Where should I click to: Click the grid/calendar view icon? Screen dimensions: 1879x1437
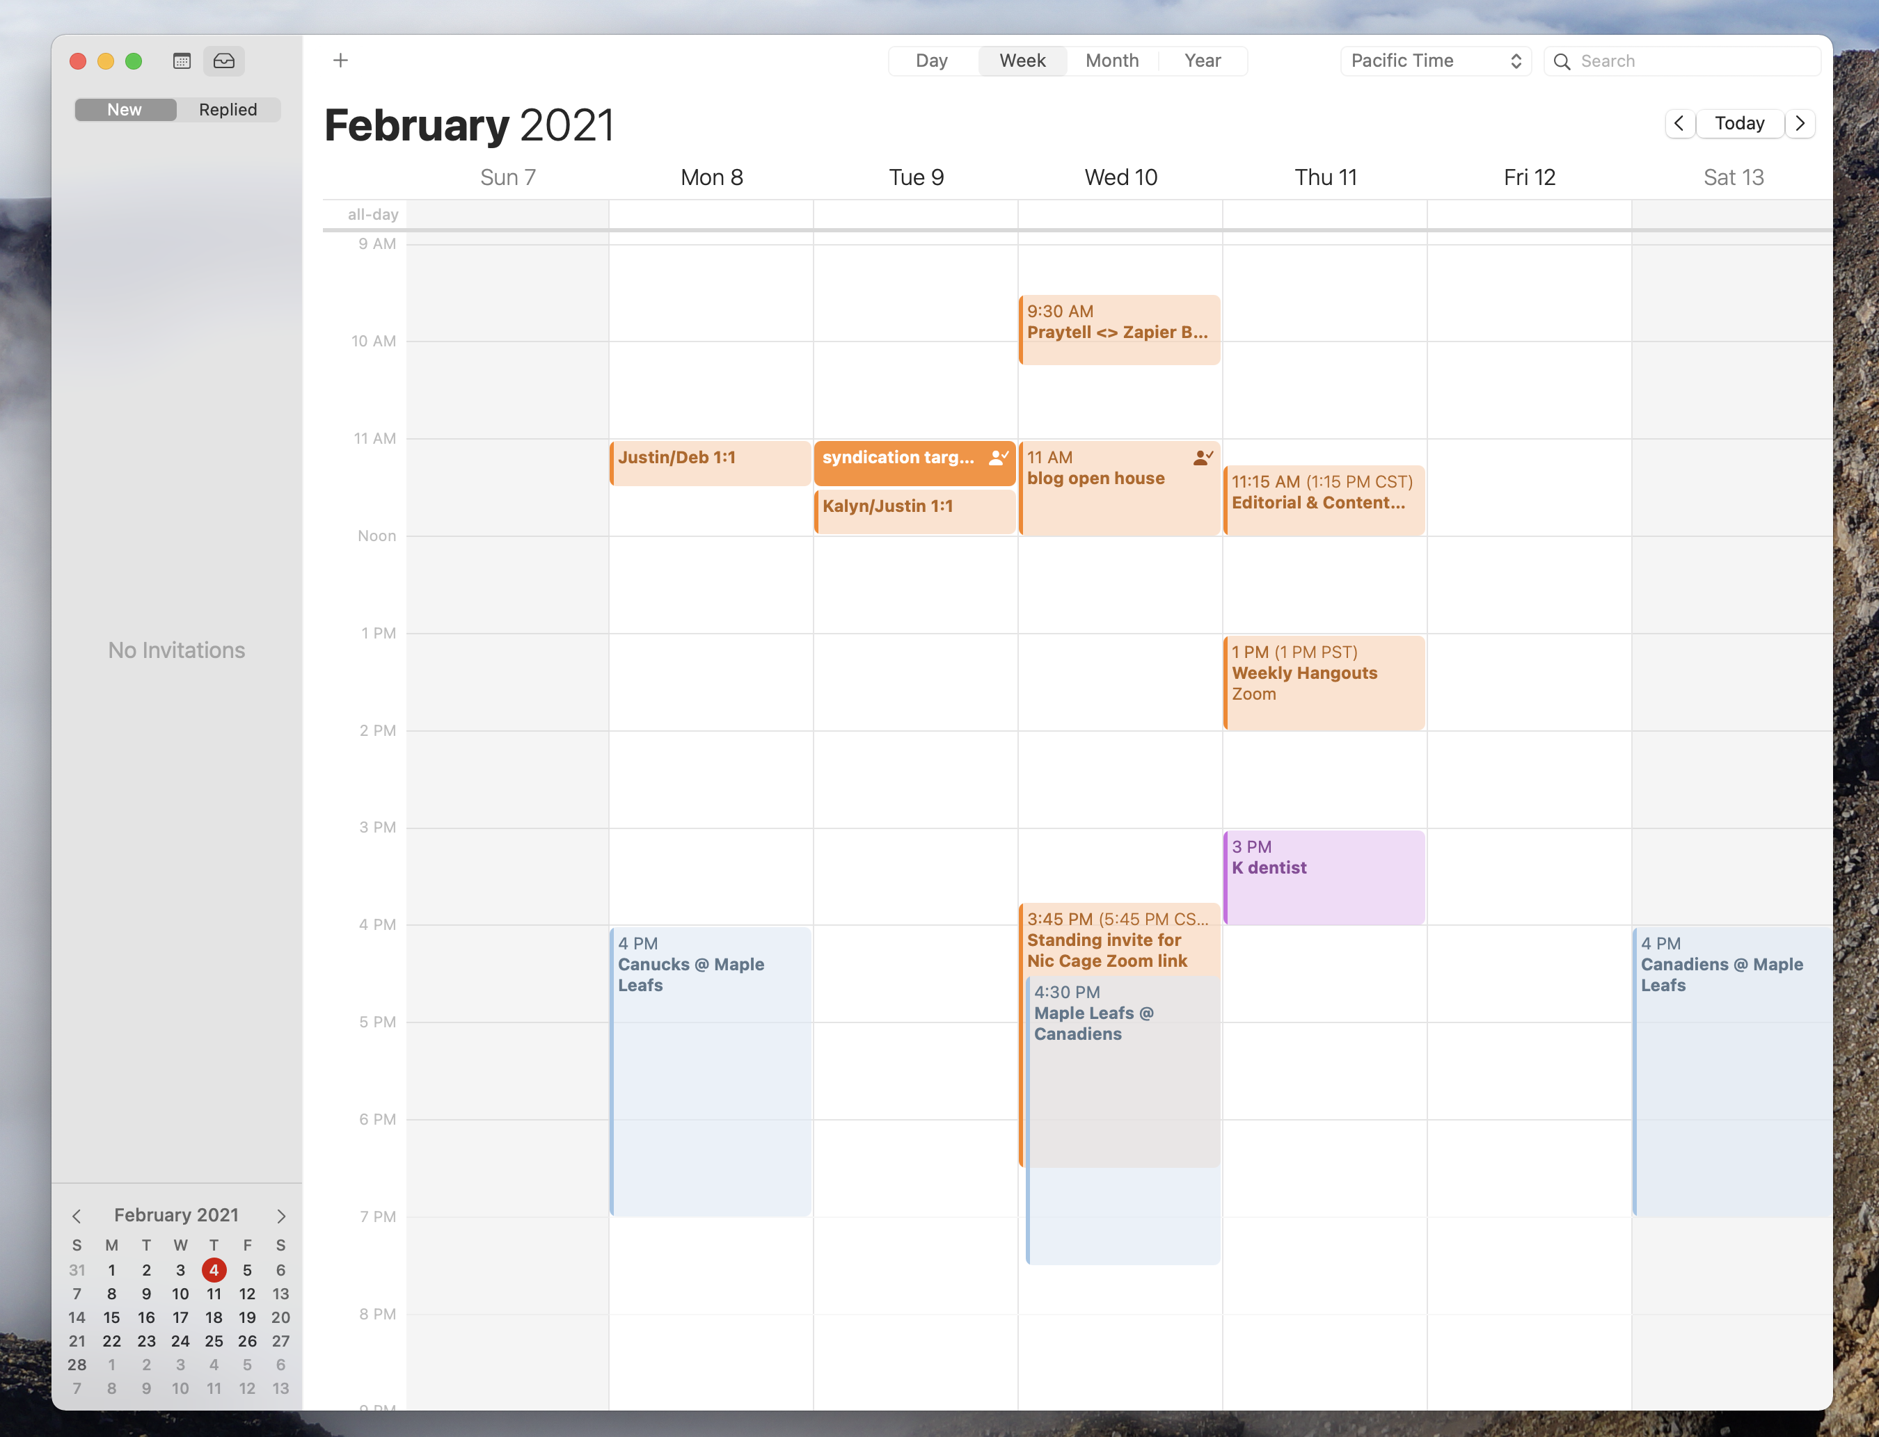(180, 61)
